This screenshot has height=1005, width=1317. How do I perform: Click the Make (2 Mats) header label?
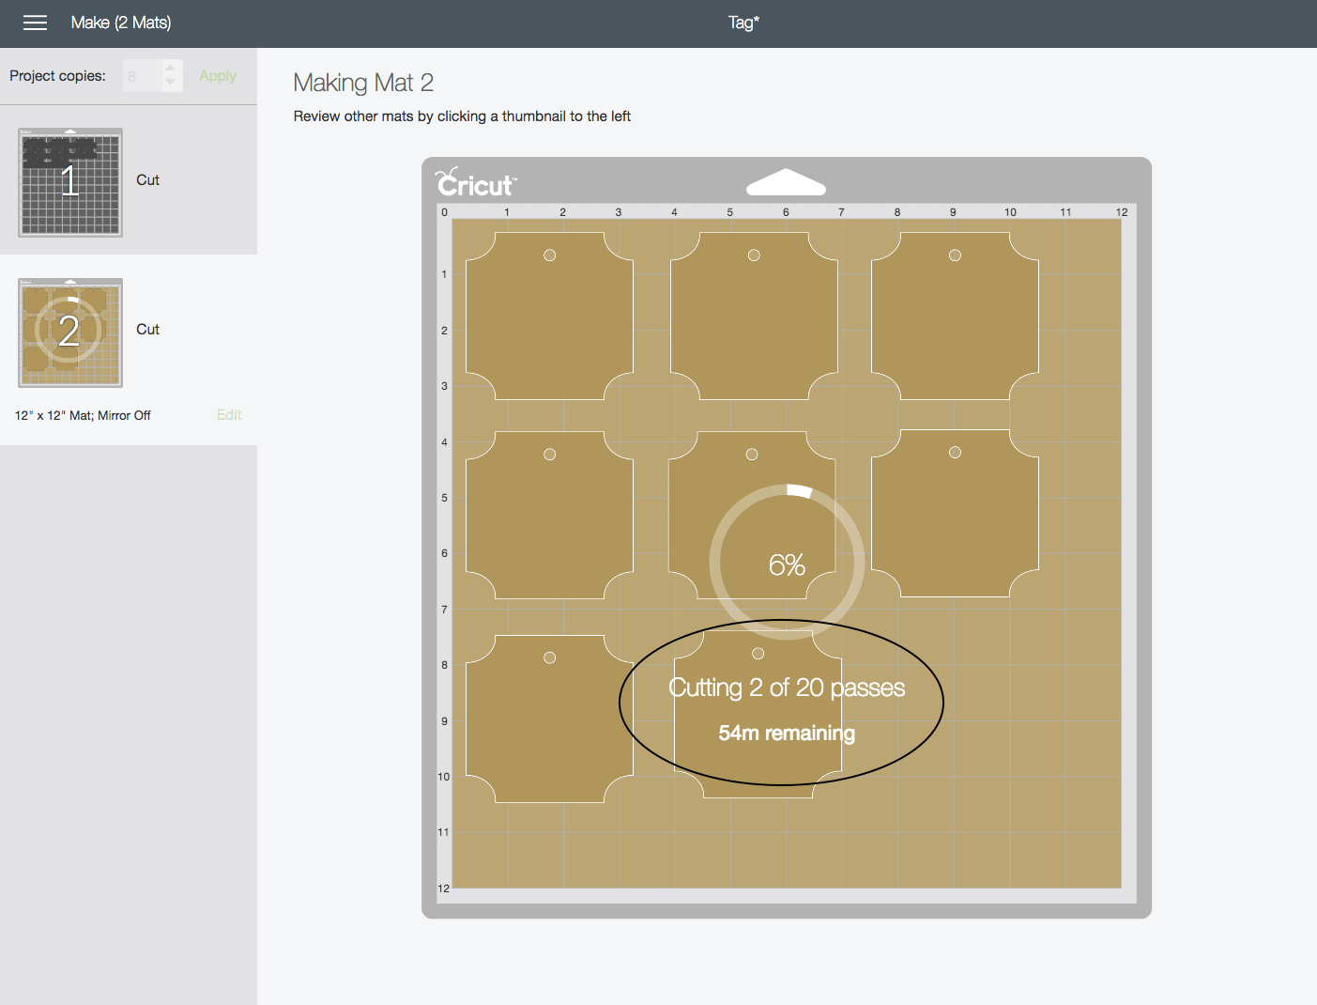121,23
